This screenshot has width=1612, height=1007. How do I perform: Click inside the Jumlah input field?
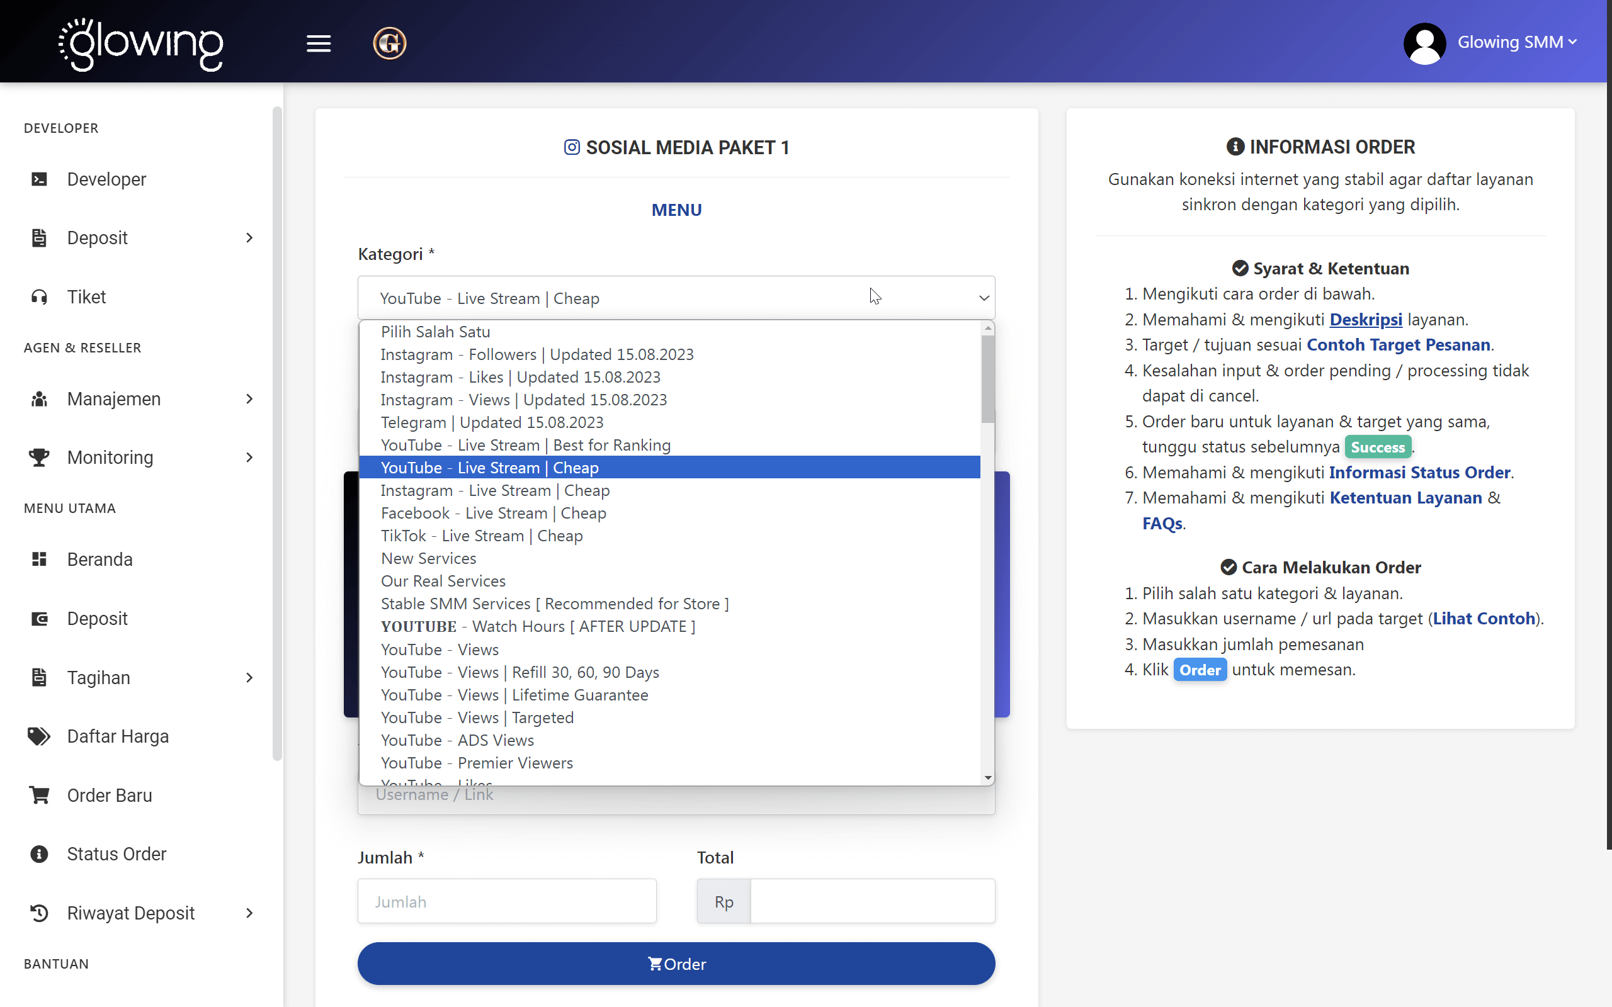[x=507, y=901]
